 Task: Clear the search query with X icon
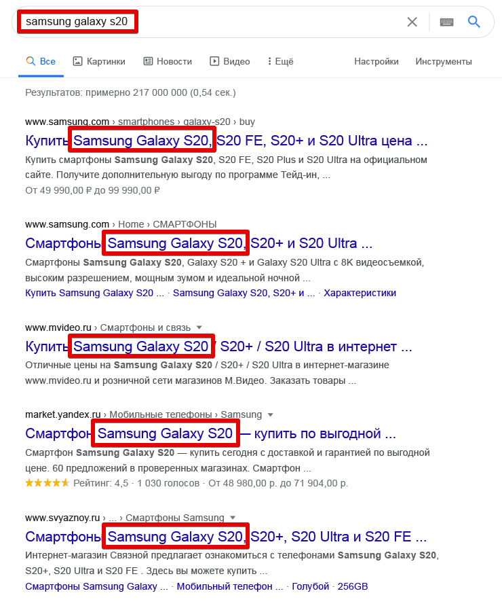412,22
